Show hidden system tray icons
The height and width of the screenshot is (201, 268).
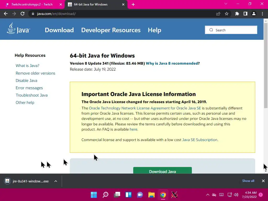click(x=208, y=195)
